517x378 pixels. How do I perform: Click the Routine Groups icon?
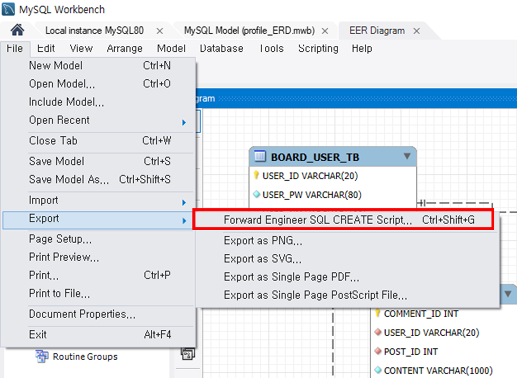click(42, 356)
